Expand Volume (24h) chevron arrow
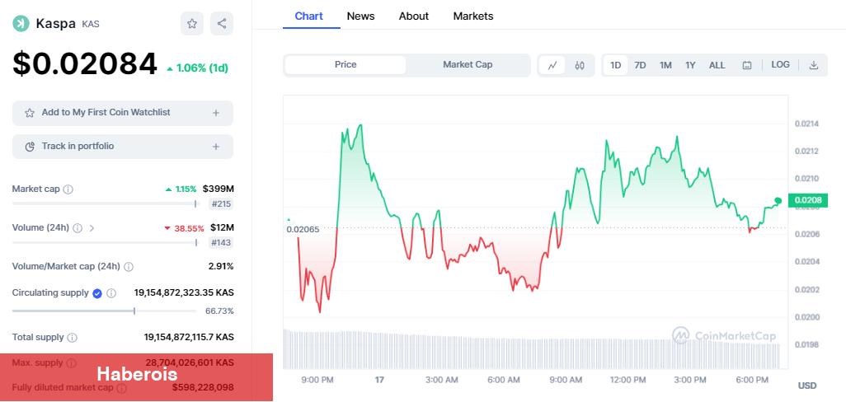This screenshot has height=402, width=846. pyautogui.click(x=92, y=228)
